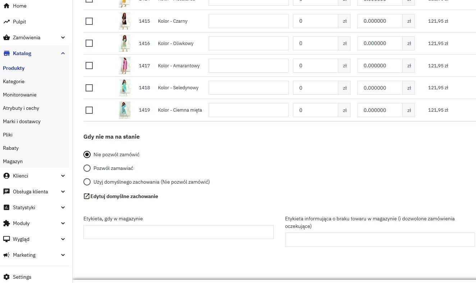The width and height of the screenshot is (476, 283).
Task: Choose the Pozwól zamawiać radio option
Action: coord(87,168)
